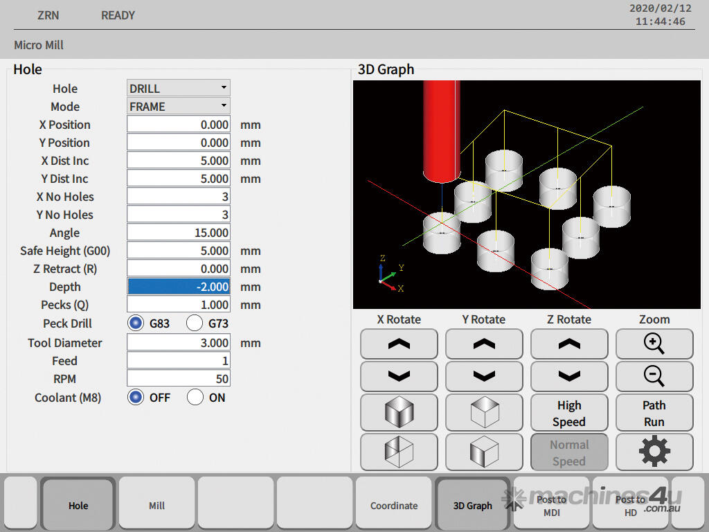Open the Coordinate tab
Image resolution: width=709 pixels, height=532 pixels.
tap(394, 505)
